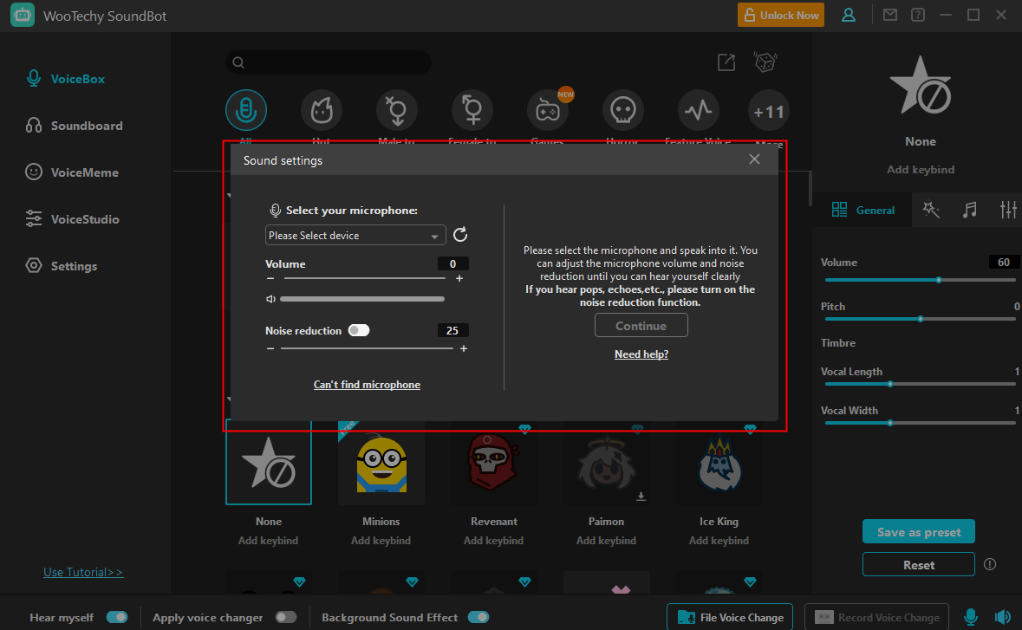Click the dice random voice icon
The width and height of the screenshot is (1022, 630).
point(765,62)
